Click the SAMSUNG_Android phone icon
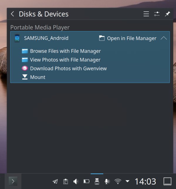 [17, 38]
